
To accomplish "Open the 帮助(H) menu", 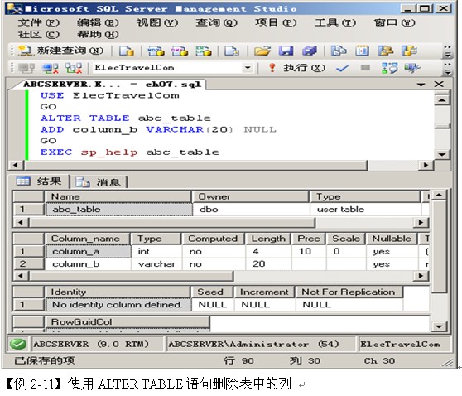I will tap(98, 35).
